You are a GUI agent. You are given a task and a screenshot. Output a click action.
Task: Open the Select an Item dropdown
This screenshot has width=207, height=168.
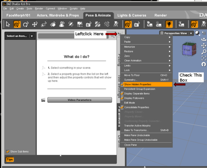(20, 36)
